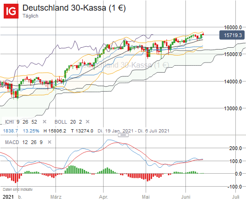The image size is (246, 201).
Task: Click the 16000.0 price axis label
Action: coord(233,27)
